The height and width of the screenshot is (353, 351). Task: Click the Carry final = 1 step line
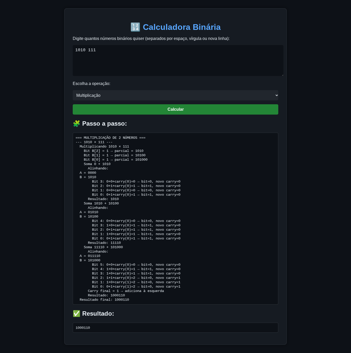[126, 291]
